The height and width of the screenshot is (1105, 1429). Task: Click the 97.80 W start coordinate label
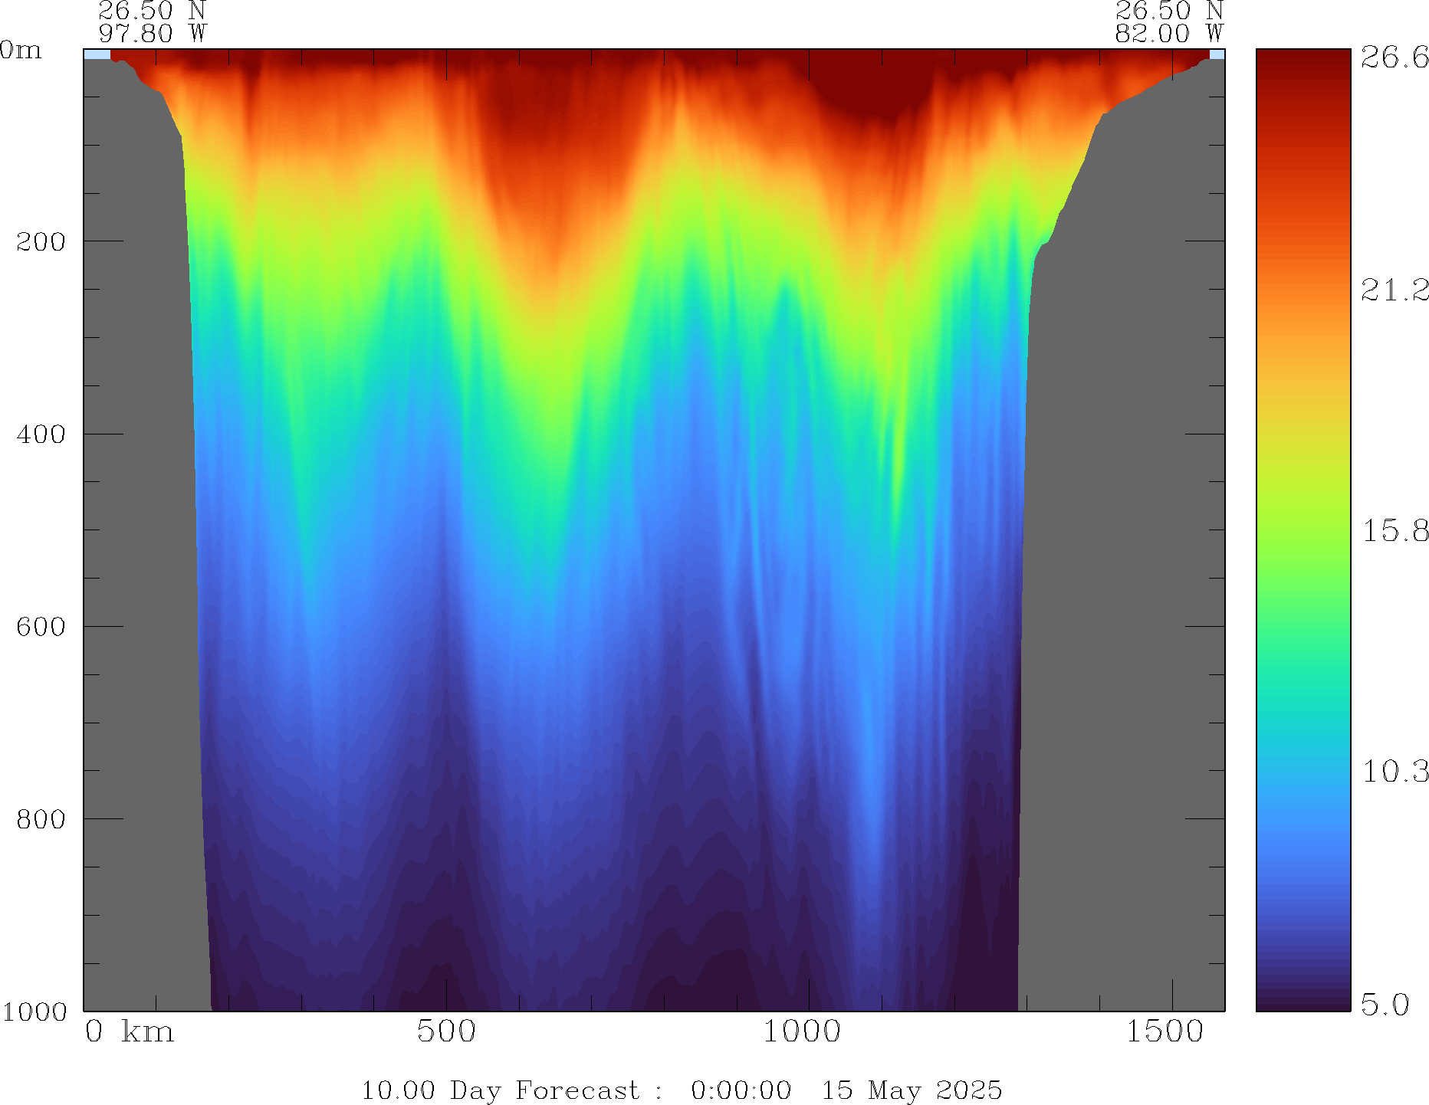point(152,34)
